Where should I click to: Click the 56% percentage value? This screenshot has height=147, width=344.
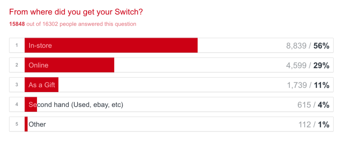(x=321, y=46)
